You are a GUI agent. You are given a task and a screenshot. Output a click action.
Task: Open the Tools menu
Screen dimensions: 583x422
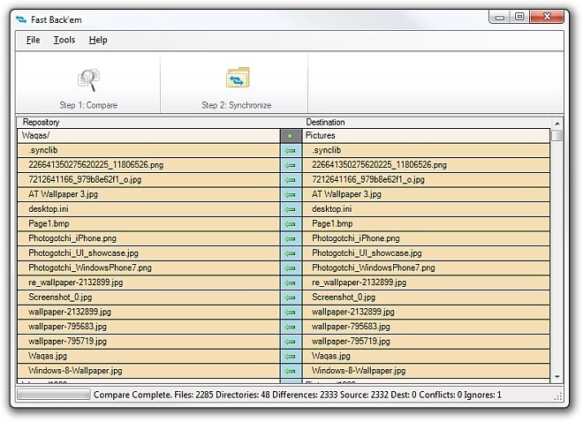[64, 40]
